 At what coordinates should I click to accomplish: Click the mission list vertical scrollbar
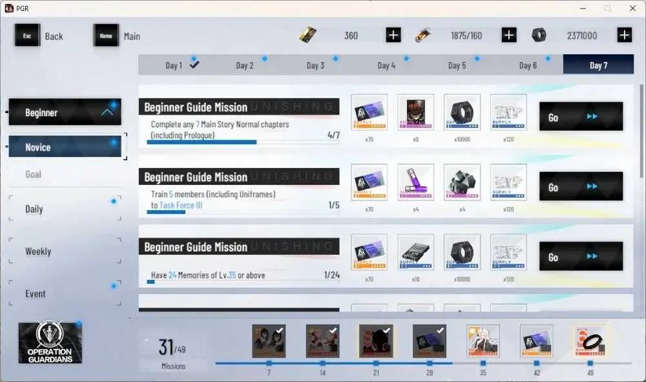pos(641,131)
